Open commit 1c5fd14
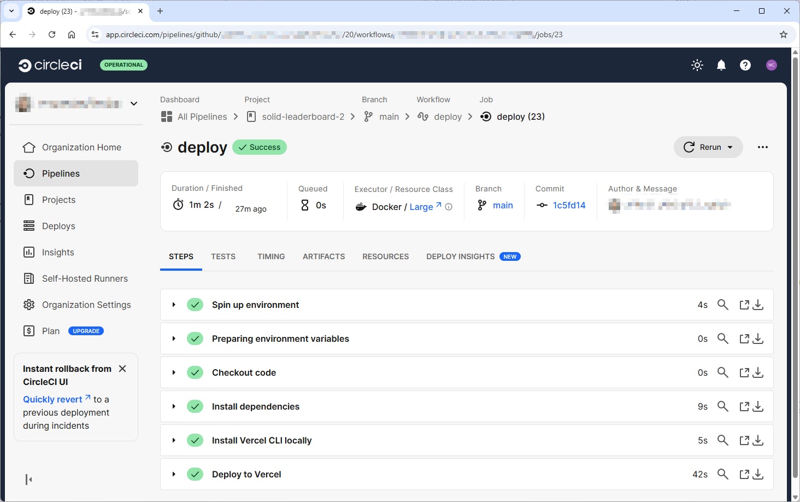The width and height of the screenshot is (800, 502). point(569,205)
